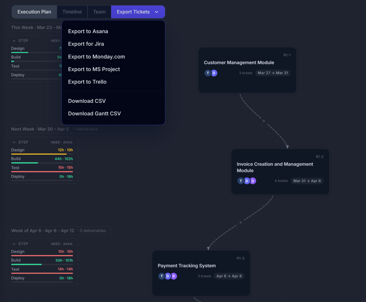Select the T avatar on Invoice Creation card
The height and width of the screenshot is (302, 366).
point(240,181)
